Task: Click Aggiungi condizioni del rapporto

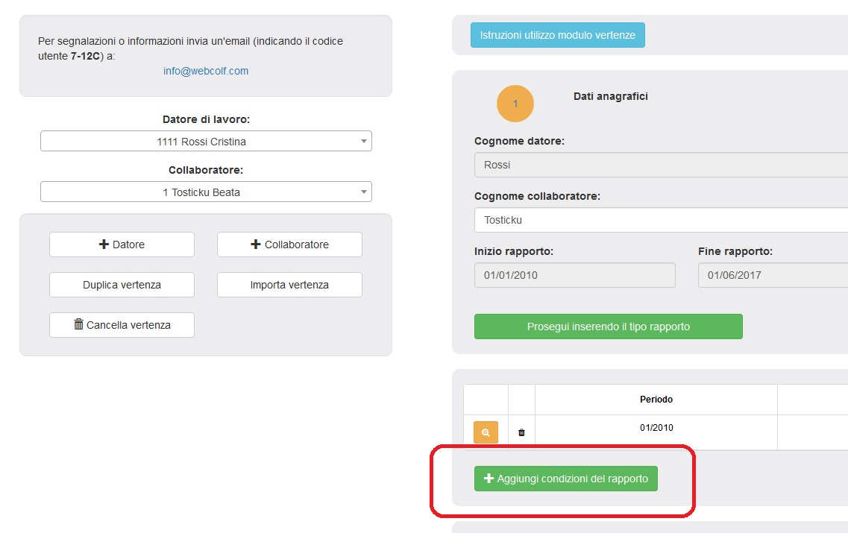Action: click(565, 479)
